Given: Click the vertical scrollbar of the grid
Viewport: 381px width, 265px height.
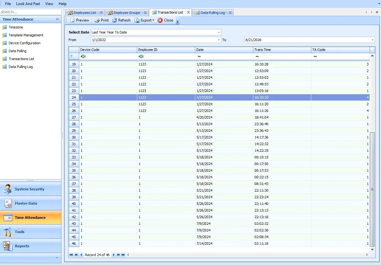Looking at the screenshot, I should click(372, 189).
